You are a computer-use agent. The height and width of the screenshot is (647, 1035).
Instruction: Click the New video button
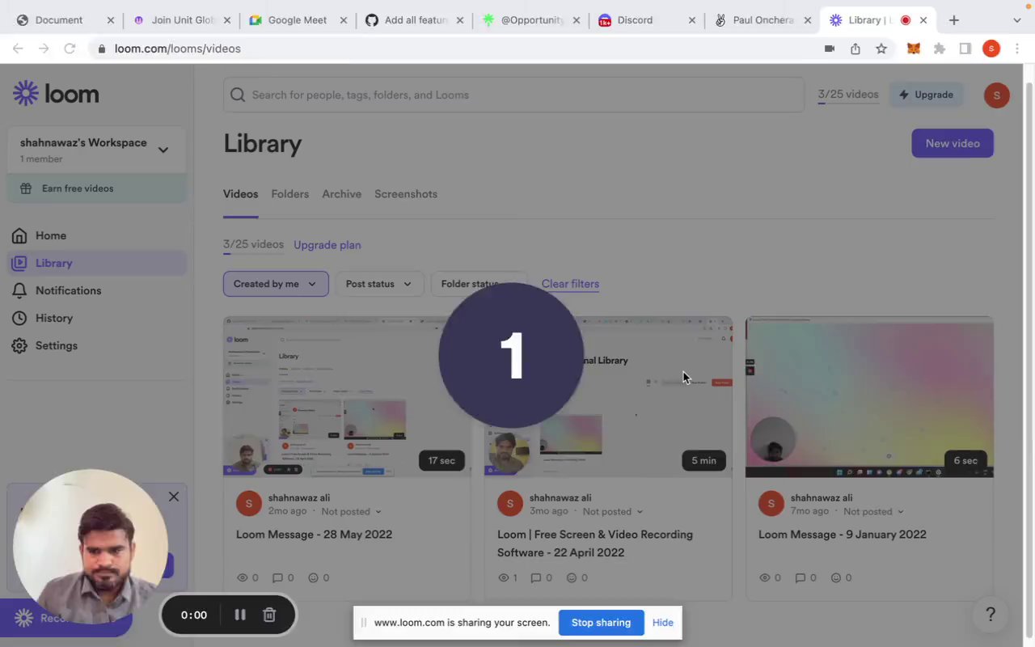953,143
